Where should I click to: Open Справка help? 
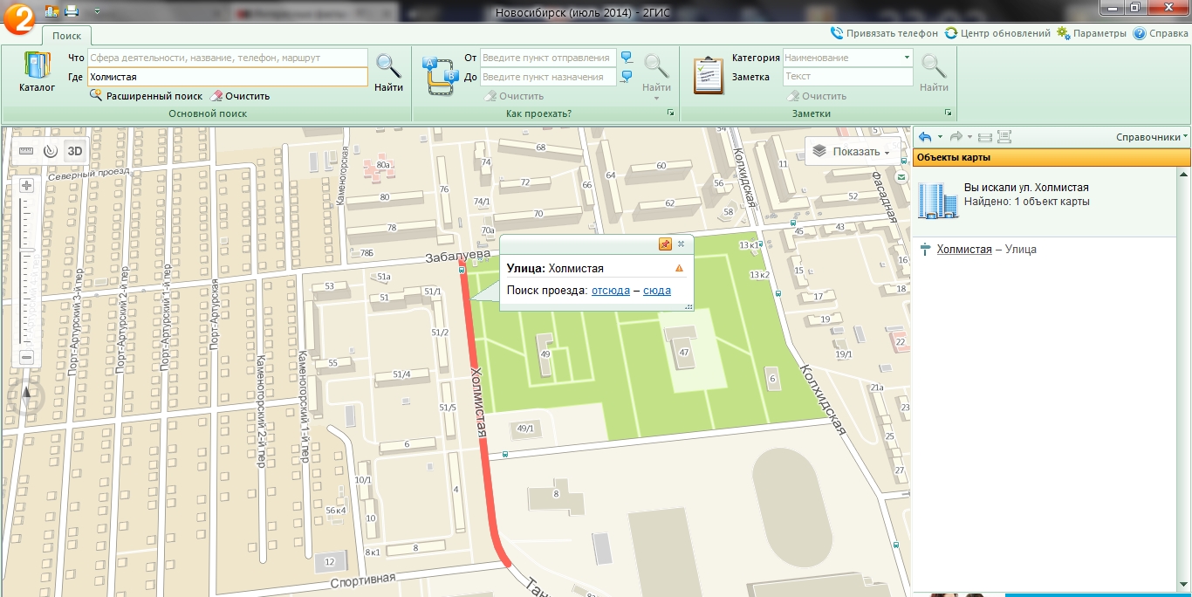[x=1161, y=33]
